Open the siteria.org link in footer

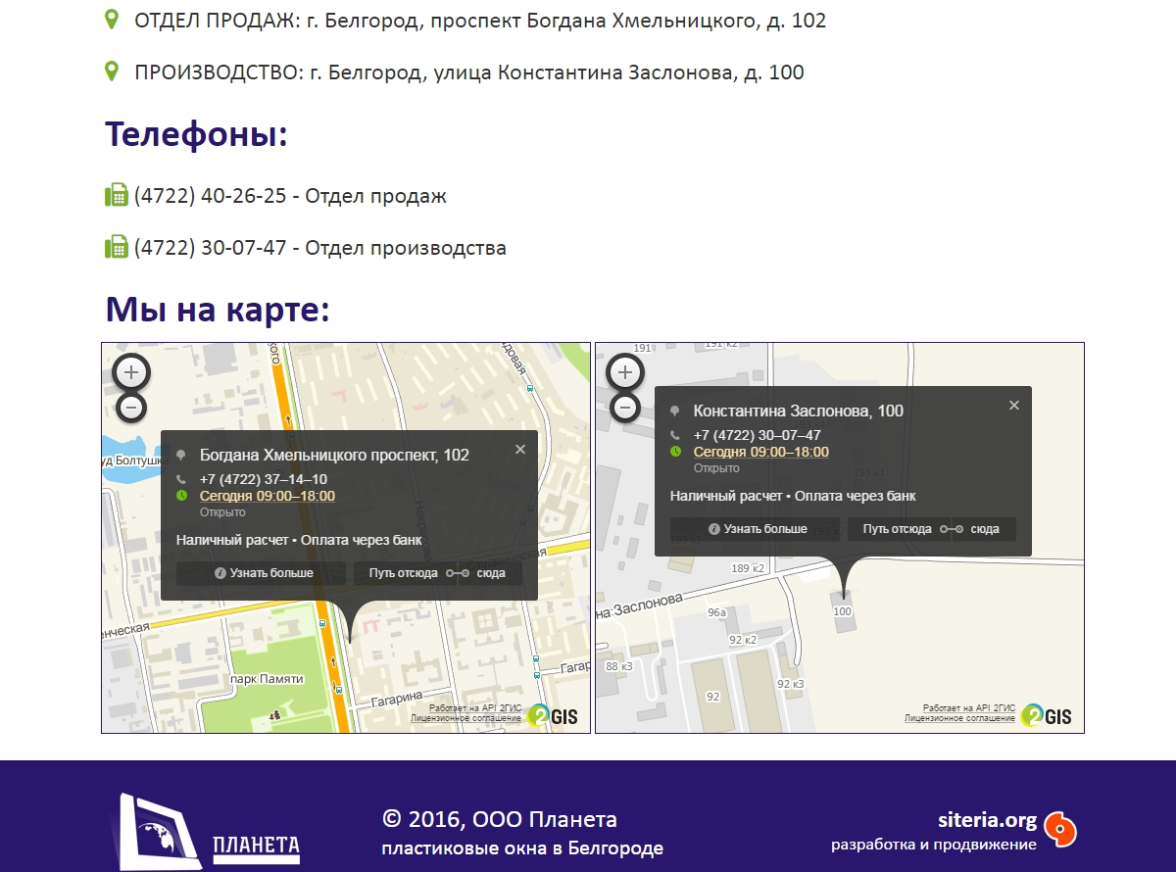(x=987, y=820)
